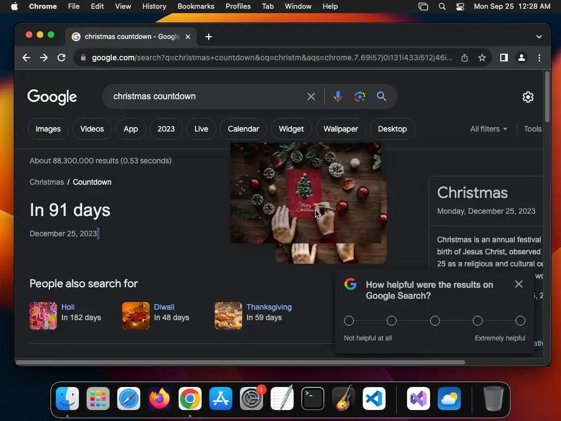
Task: Apply the Wallpaper filter chip
Action: tap(341, 129)
